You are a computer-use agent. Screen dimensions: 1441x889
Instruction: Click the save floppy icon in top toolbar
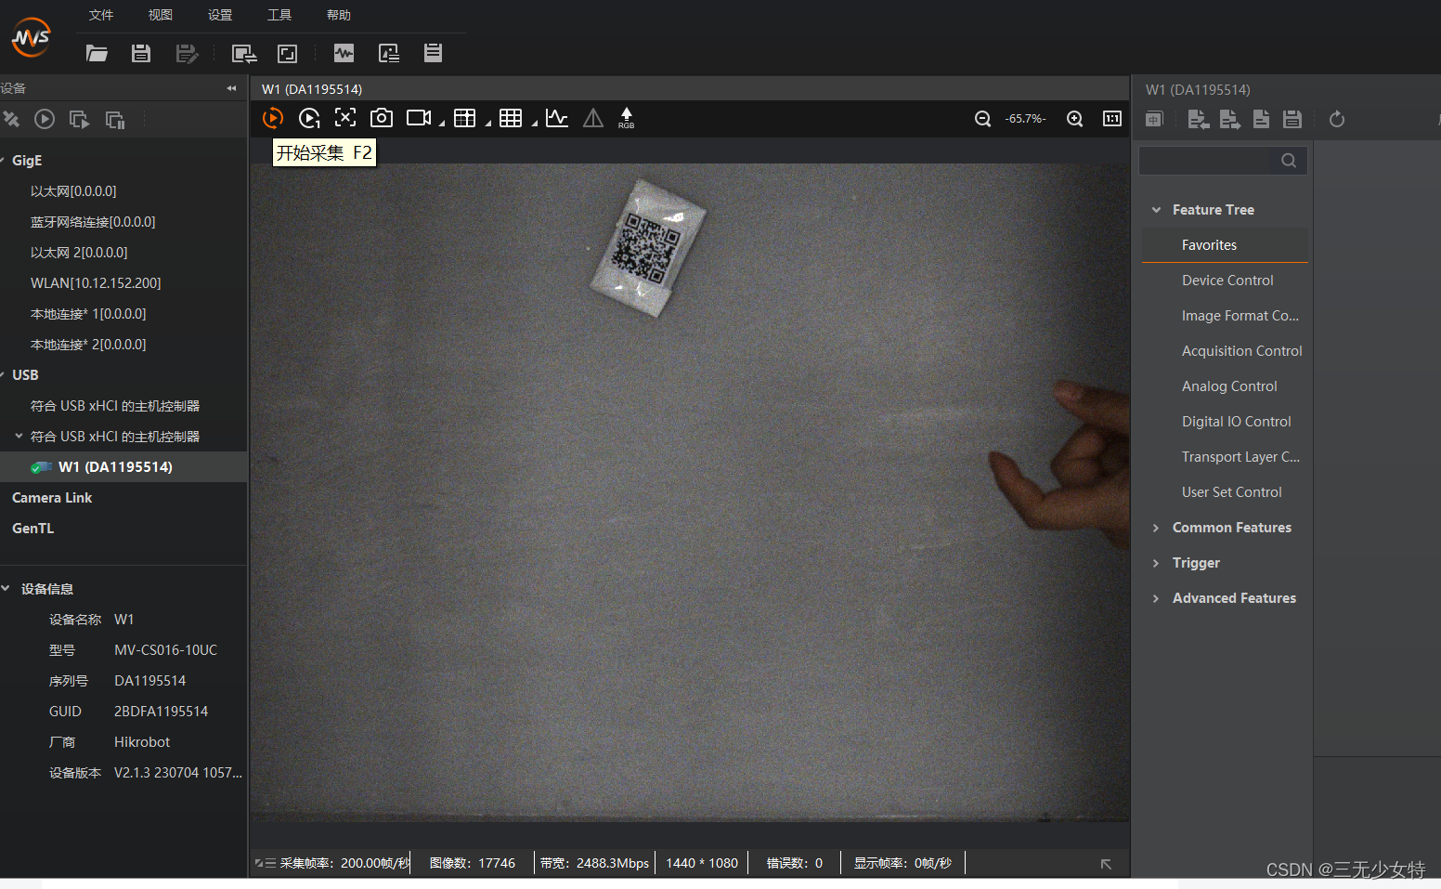141,53
